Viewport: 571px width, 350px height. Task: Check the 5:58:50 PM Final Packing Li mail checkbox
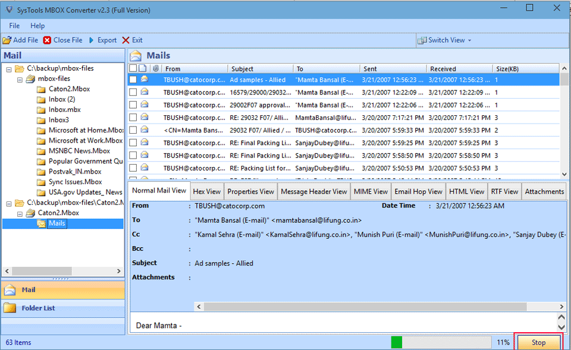(133, 155)
